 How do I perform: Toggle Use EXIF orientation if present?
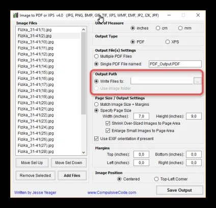point(96,138)
